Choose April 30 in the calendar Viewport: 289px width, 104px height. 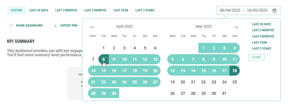point(114,93)
